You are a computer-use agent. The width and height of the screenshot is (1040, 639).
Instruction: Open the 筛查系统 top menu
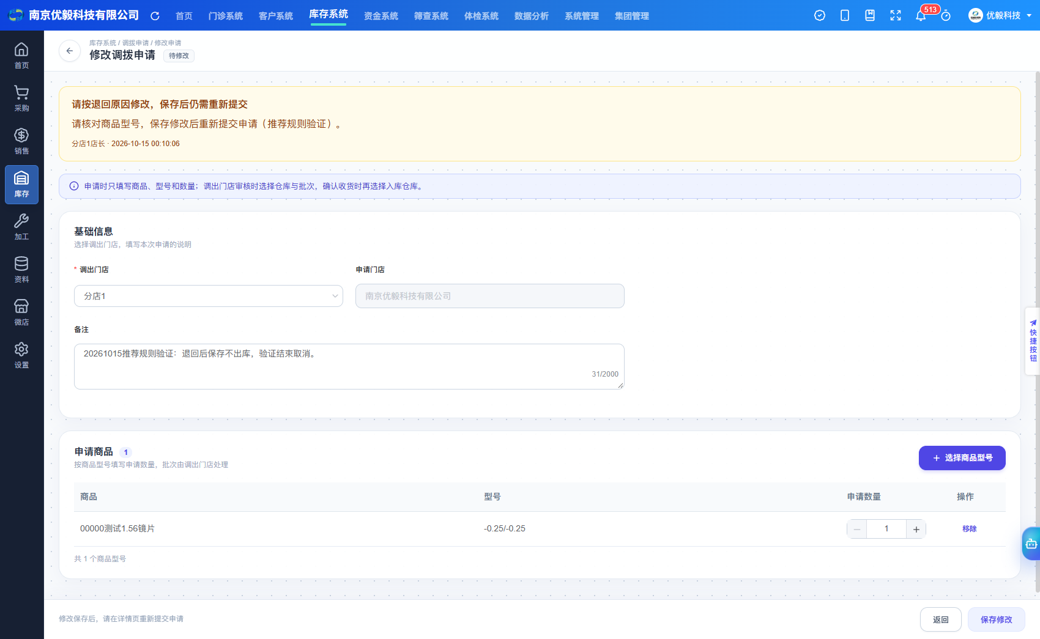pos(431,16)
